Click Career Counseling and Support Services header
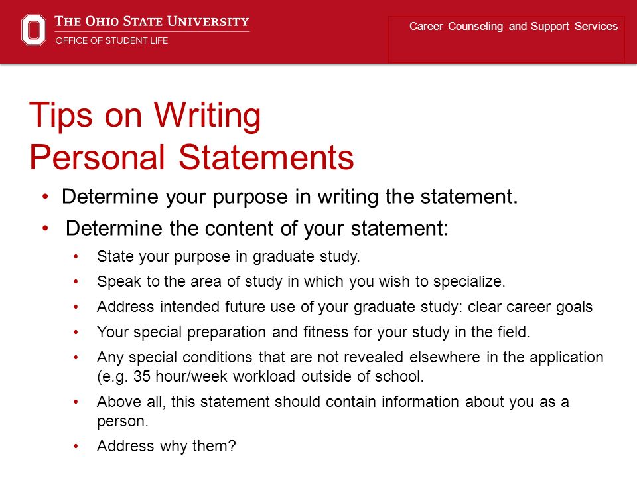The width and height of the screenshot is (637, 478). coord(513,26)
